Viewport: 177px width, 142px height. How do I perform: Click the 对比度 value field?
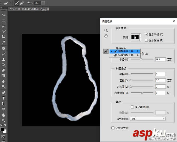coord(160,87)
